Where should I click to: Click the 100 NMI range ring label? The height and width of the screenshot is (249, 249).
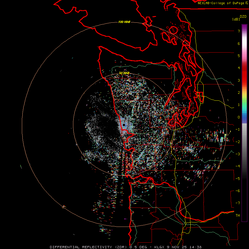124,22
